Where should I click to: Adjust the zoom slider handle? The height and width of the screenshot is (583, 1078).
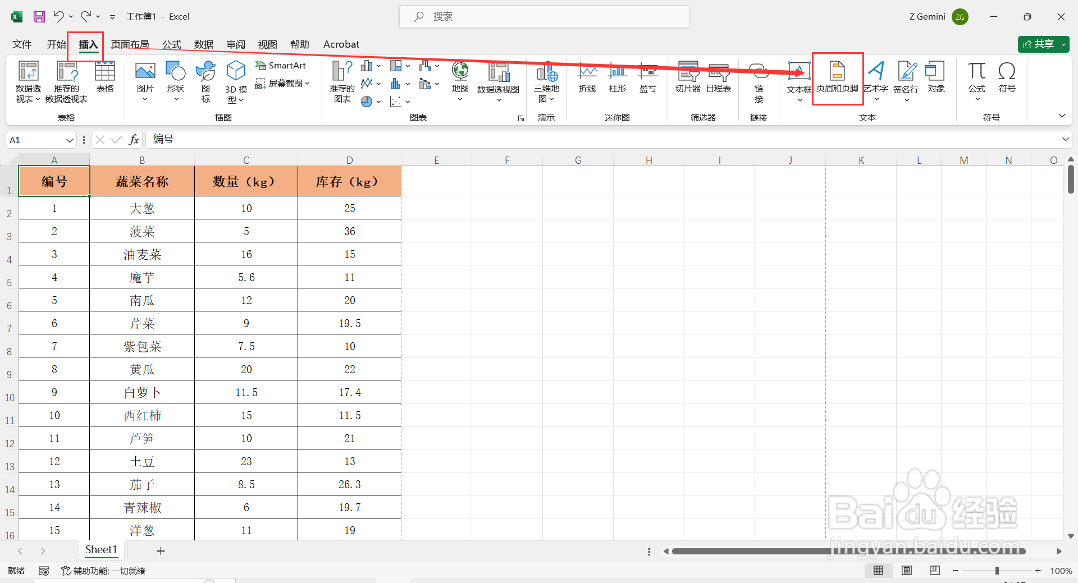(997, 571)
